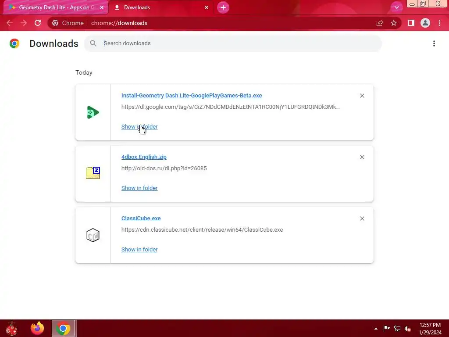Screen dimensions: 449x337
Task: Click the search magnifier icon
Action: (x=93, y=43)
